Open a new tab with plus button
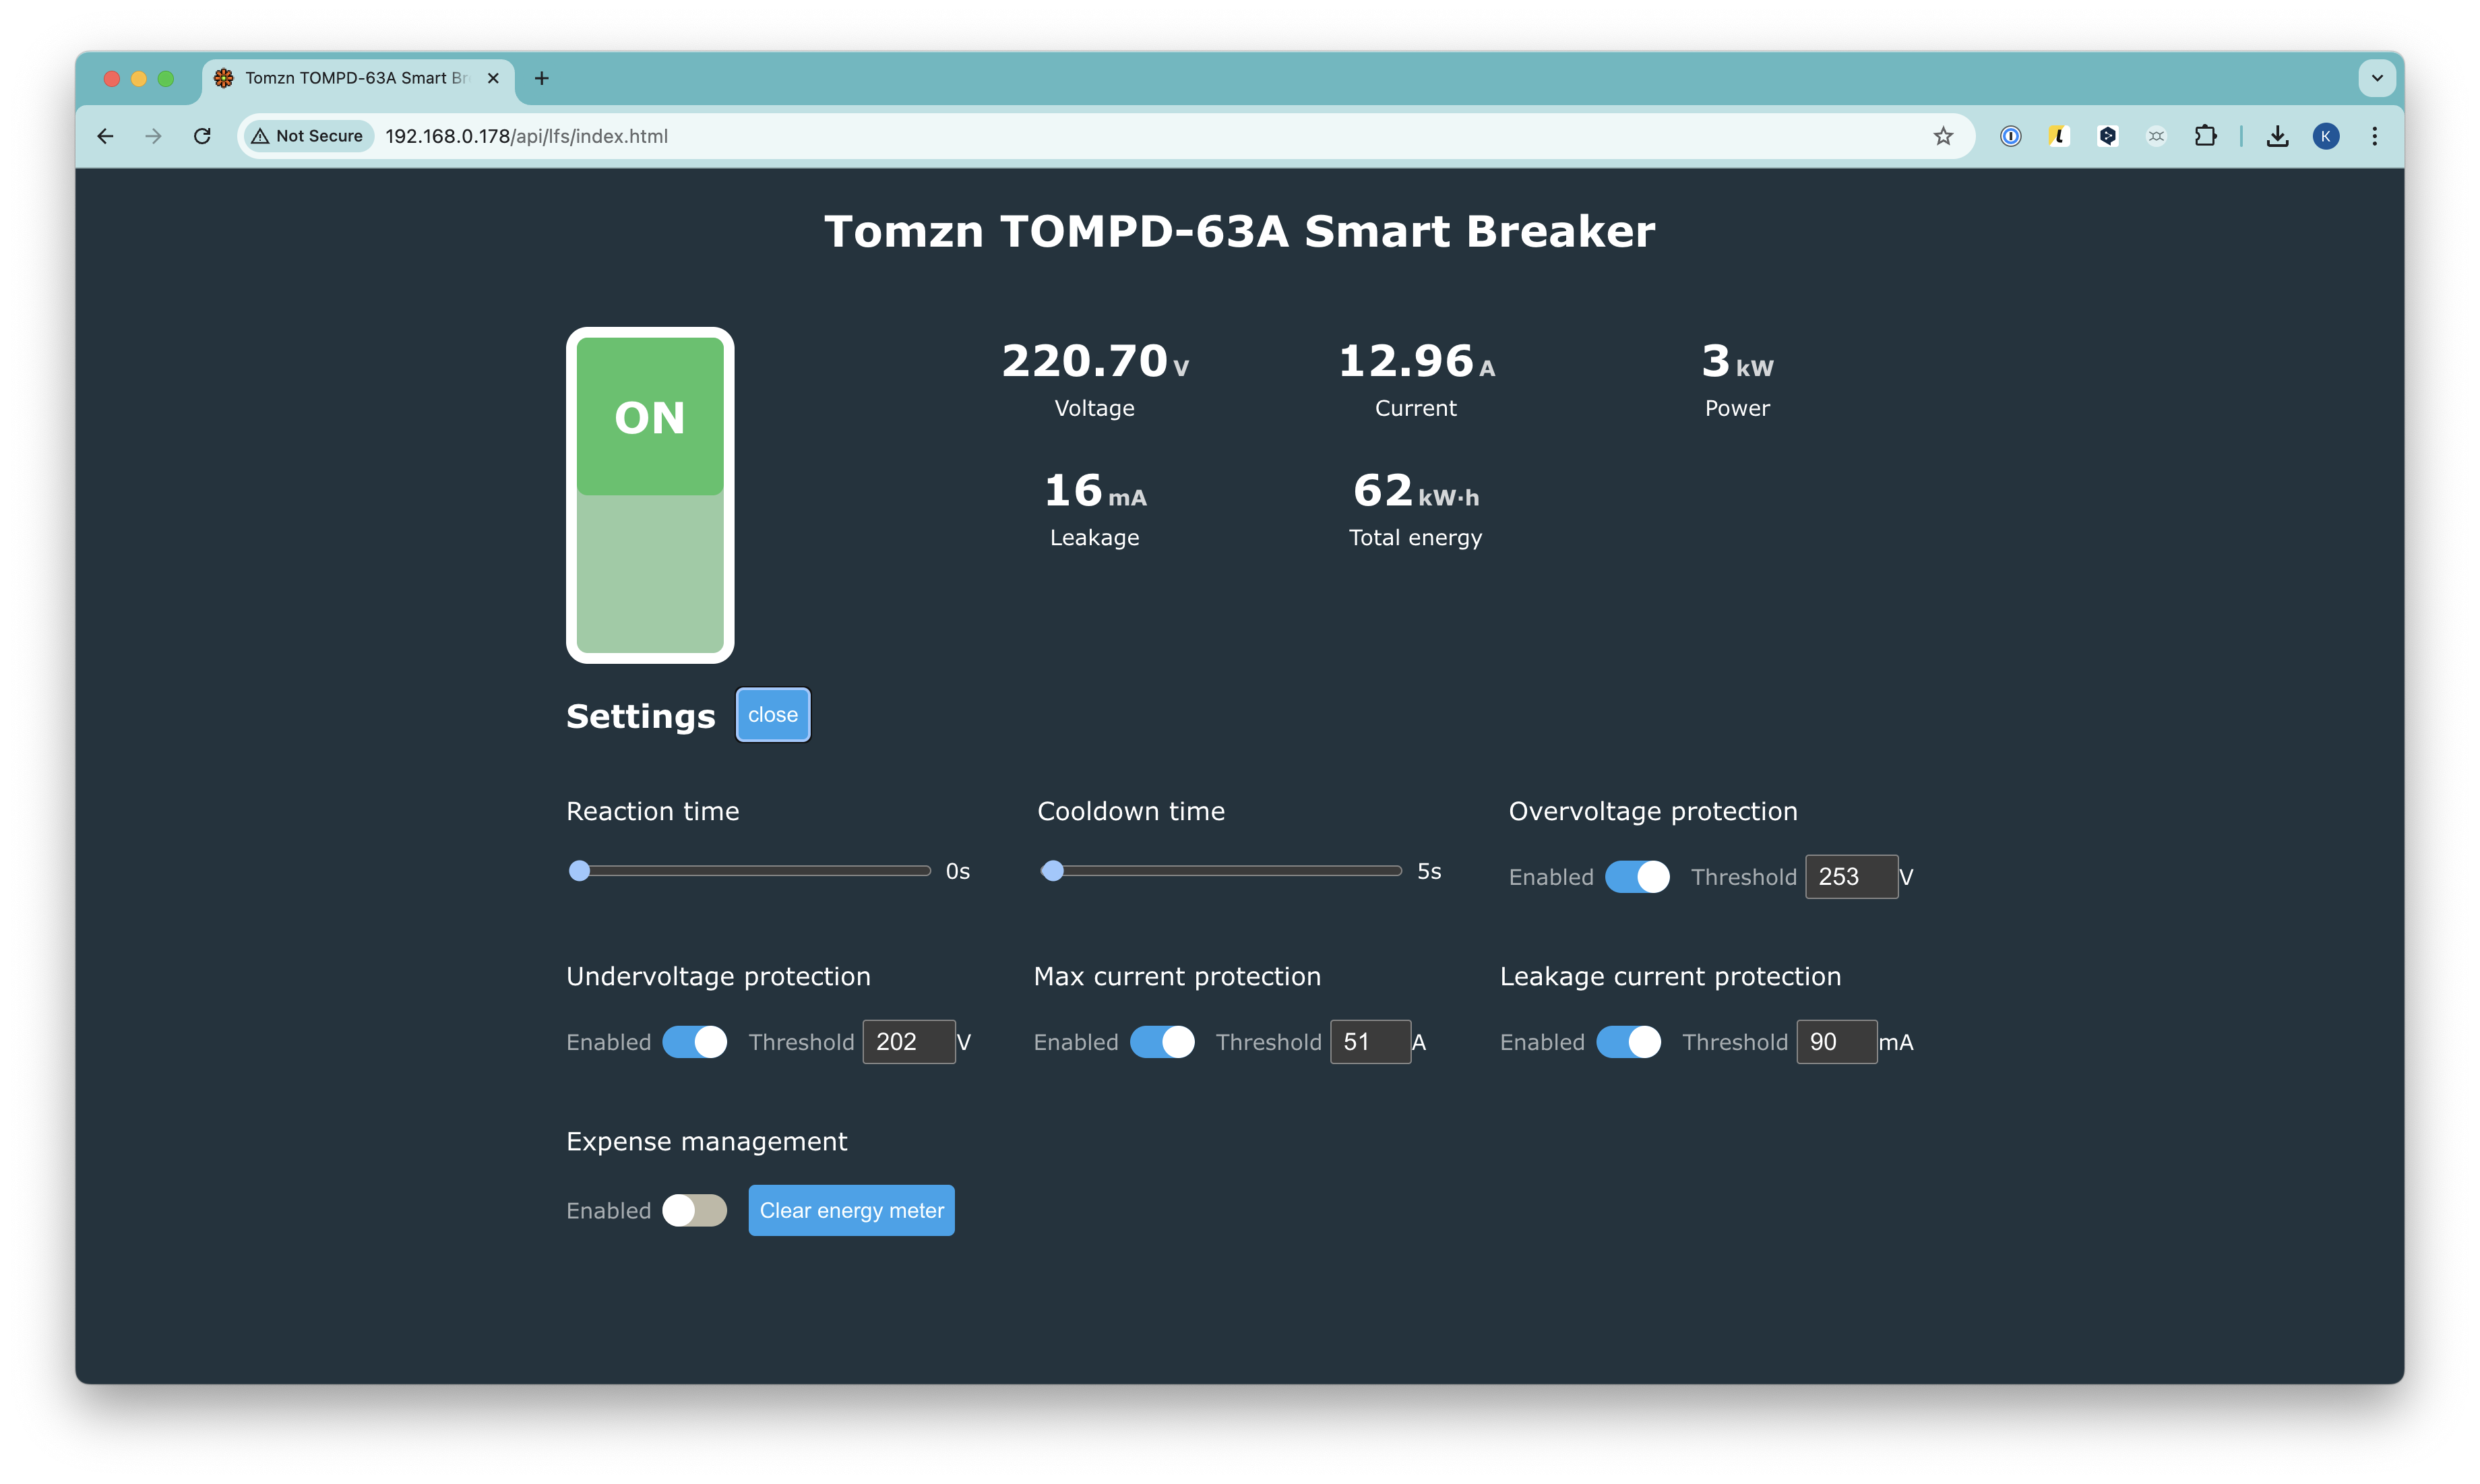 (x=541, y=78)
